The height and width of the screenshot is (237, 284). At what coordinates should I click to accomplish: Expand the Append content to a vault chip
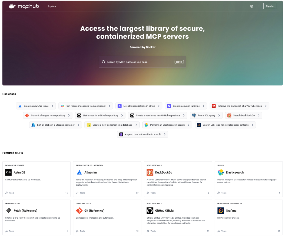click(x=143, y=134)
